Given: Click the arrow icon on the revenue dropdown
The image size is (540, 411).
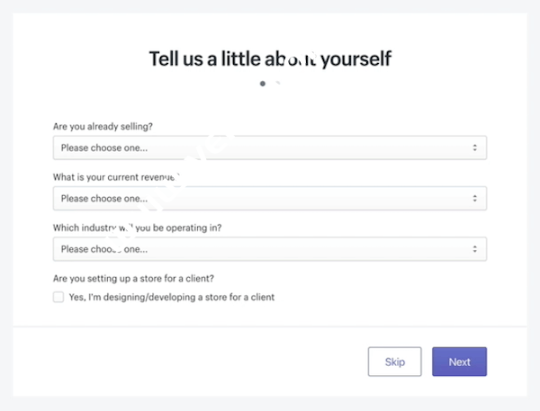Looking at the screenshot, I should (474, 198).
